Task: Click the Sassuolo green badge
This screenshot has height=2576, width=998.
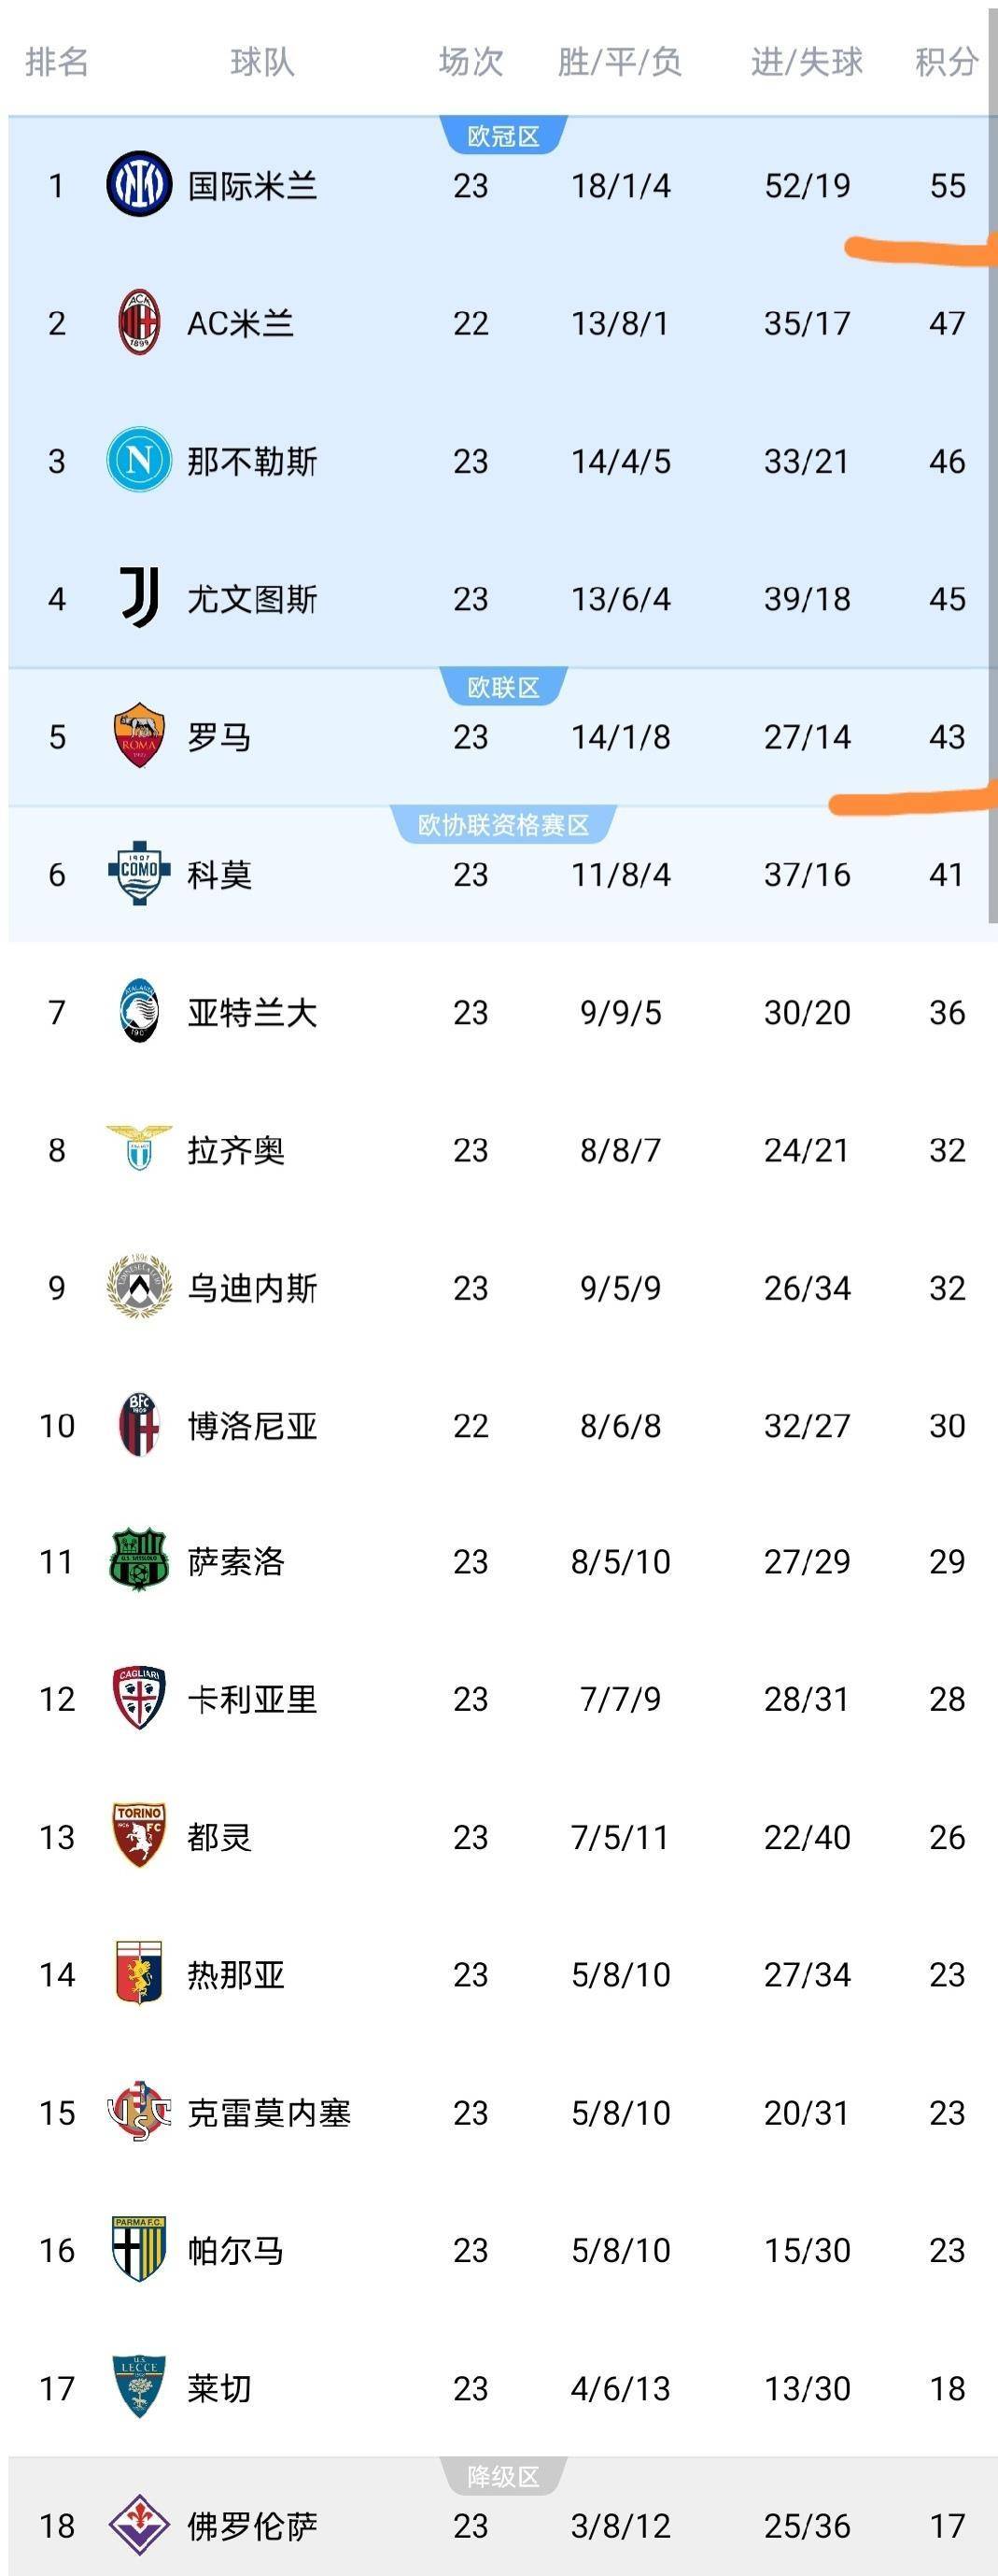Action: [x=139, y=1561]
